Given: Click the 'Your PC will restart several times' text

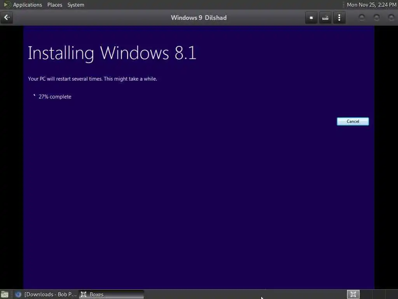Looking at the screenshot, I should (93, 79).
